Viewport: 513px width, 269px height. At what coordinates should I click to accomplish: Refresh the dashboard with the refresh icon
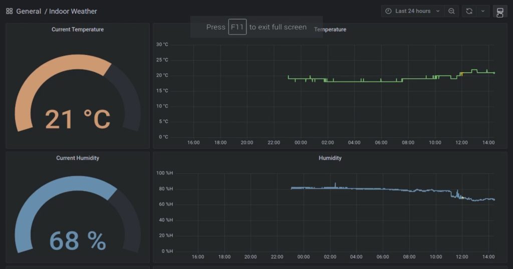[x=469, y=11]
